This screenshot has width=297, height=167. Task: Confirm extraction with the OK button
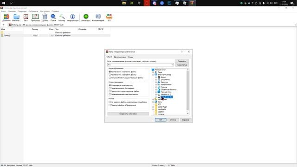coord(161,120)
